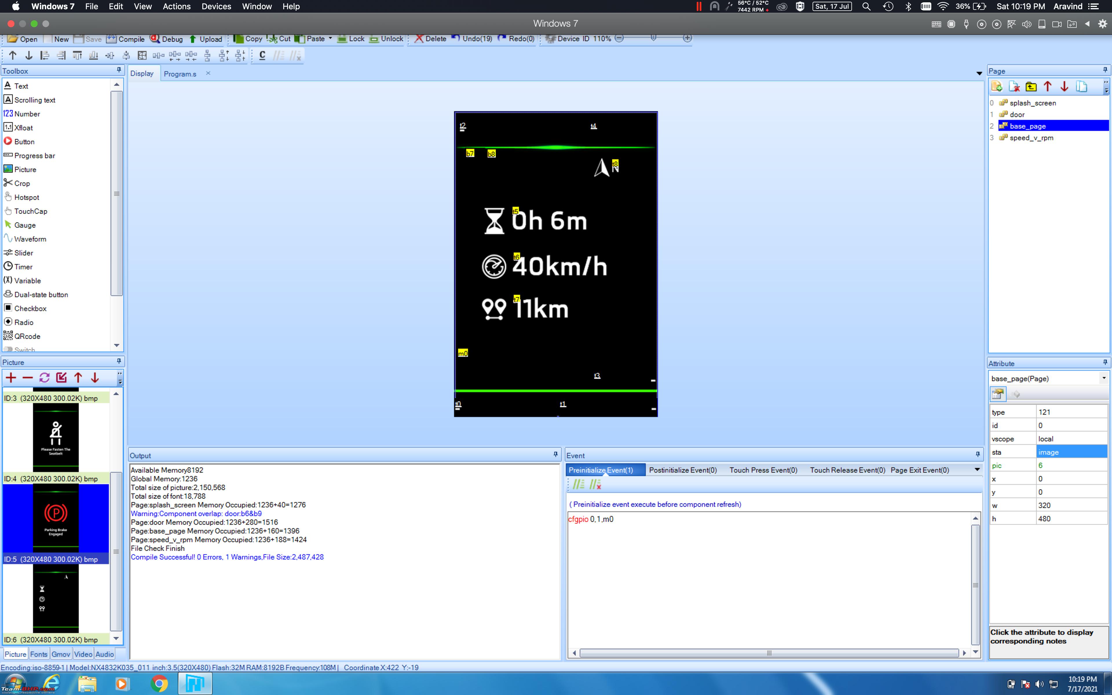Pick Progress bar from the Toolbox

pos(34,156)
